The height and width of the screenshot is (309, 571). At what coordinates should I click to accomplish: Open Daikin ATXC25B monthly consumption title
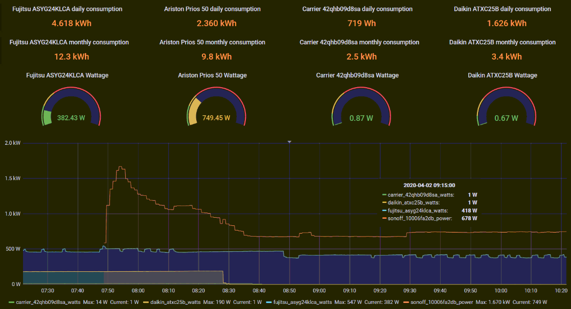(502, 42)
